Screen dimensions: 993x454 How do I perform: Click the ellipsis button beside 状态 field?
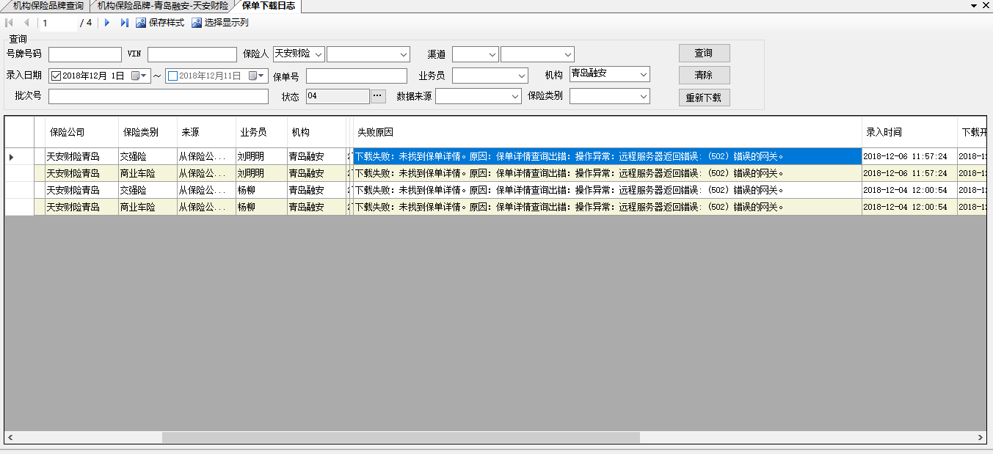[x=378, y=95]
